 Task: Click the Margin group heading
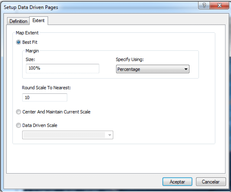[32, 51]
